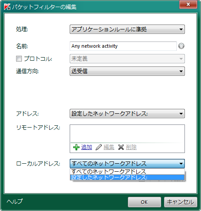
Task: Click the 削除 link
Action: pyautogui.click(x=131, y=147)
